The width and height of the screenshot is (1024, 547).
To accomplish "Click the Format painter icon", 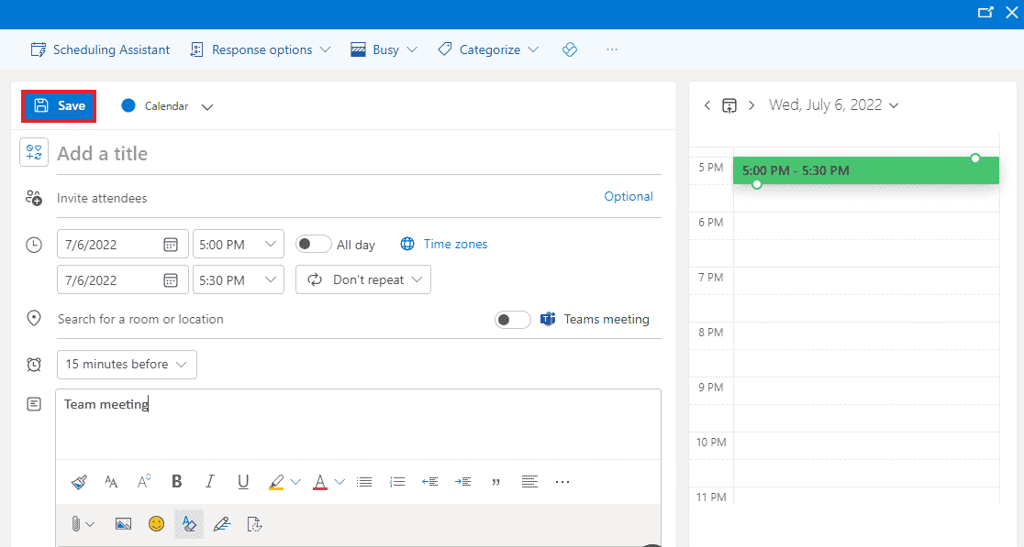I will [79, 482].
